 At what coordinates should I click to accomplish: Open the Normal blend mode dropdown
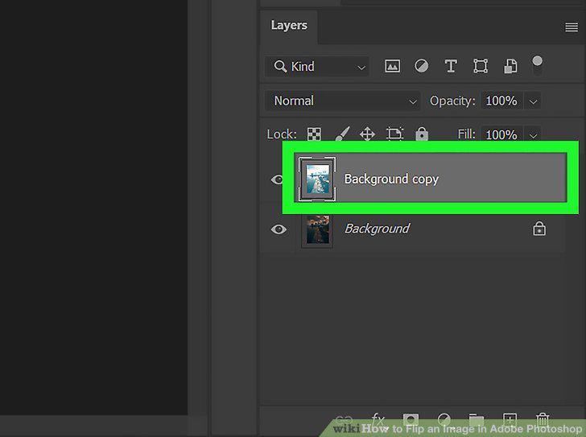343,101
